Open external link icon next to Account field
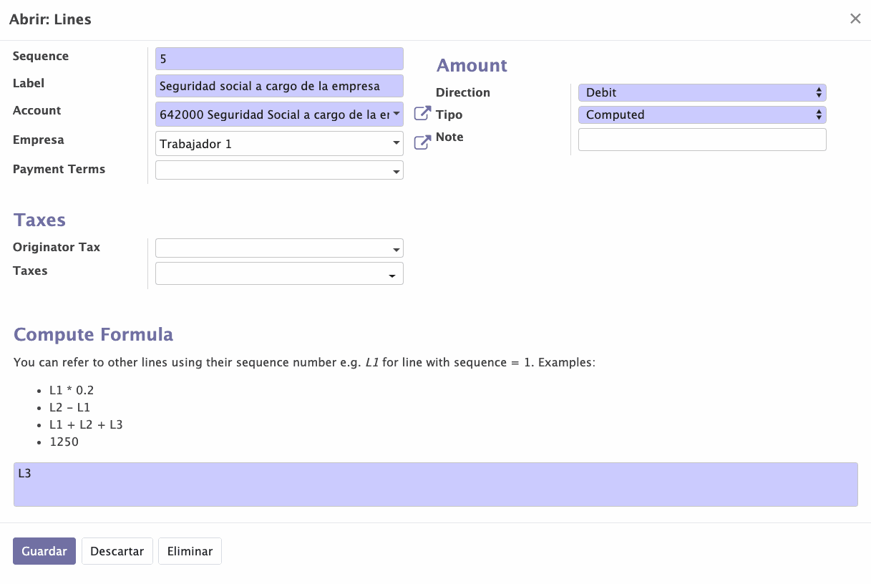The width and height of the screenshot is (871, 584). click(423, 113)
